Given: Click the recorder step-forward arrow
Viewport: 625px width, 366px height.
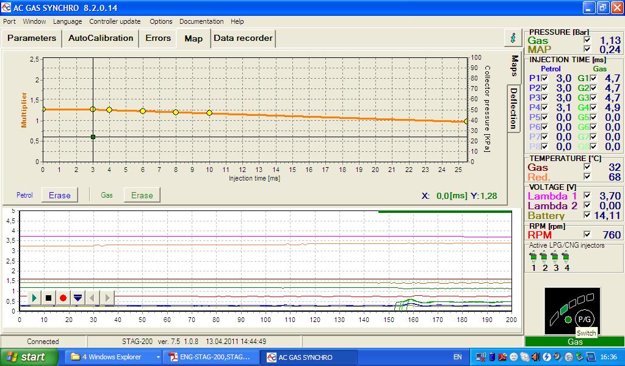Looking at the screenshot, I should 107,298.
